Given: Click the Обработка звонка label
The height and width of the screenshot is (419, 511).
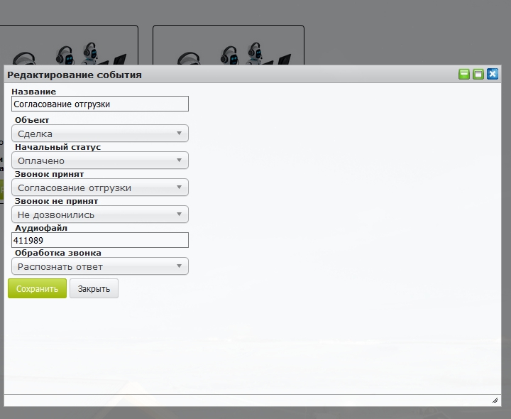Looking at the screenshot, I should click(x=58, y=253).
